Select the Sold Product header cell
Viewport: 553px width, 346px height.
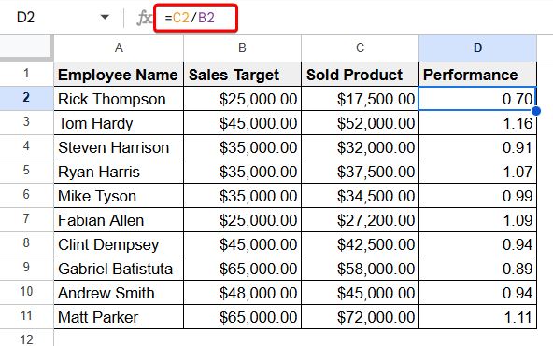(x=360, y=75)
